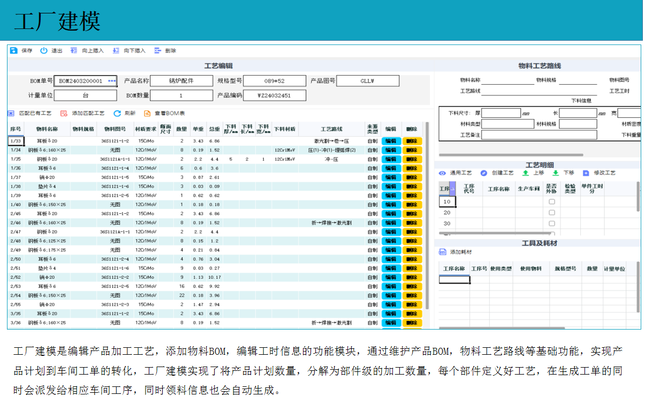Click the 工艺备注 input box
645x403 pixels.
click(x=539, y=135)
